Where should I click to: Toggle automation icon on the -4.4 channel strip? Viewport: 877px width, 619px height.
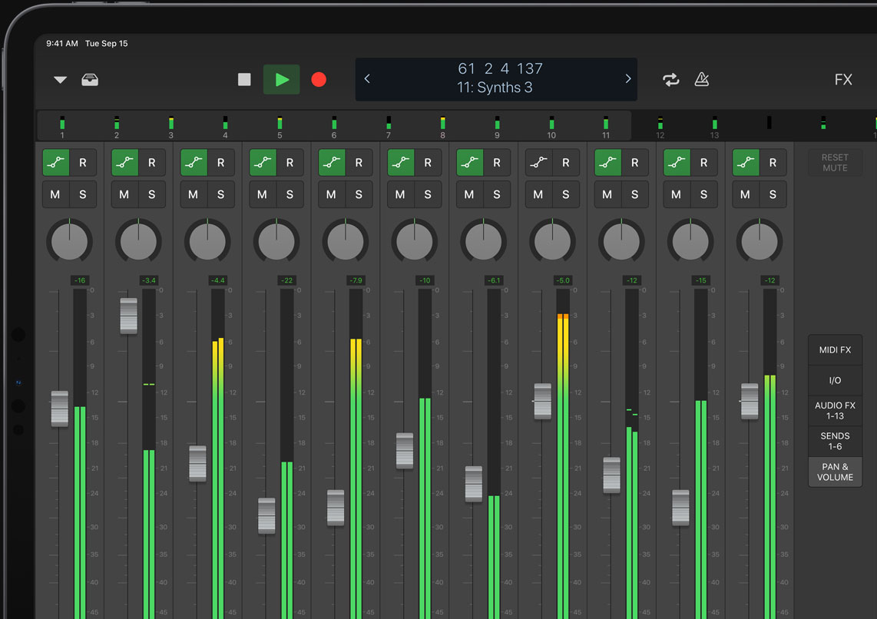coord(194,163)
